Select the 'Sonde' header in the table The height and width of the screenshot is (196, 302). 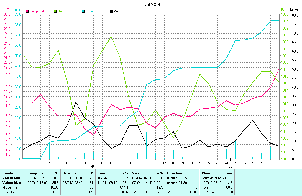pyautogui.click(x=7, y=173)
